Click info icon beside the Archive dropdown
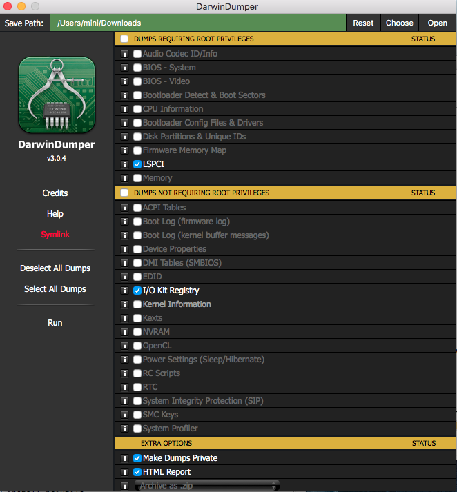Viewport: 457px width, 492px height. click(x=125, y=486)
